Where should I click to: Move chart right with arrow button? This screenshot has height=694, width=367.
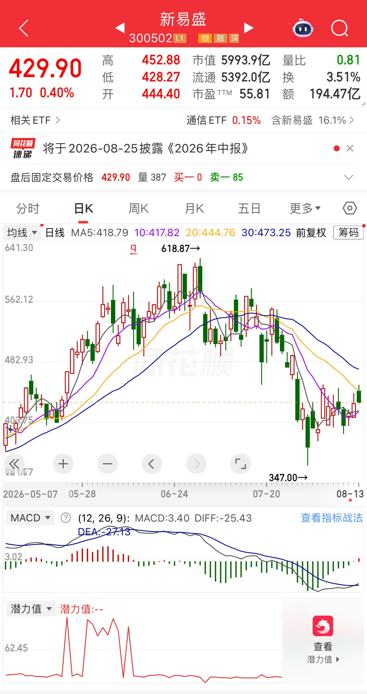tap(196, 464)
